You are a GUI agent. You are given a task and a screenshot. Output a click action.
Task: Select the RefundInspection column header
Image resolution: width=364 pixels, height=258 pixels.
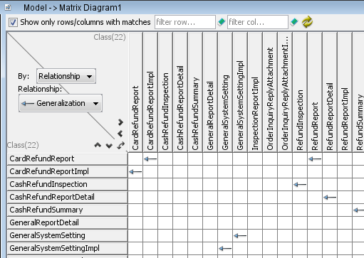(x=300, y=92)
